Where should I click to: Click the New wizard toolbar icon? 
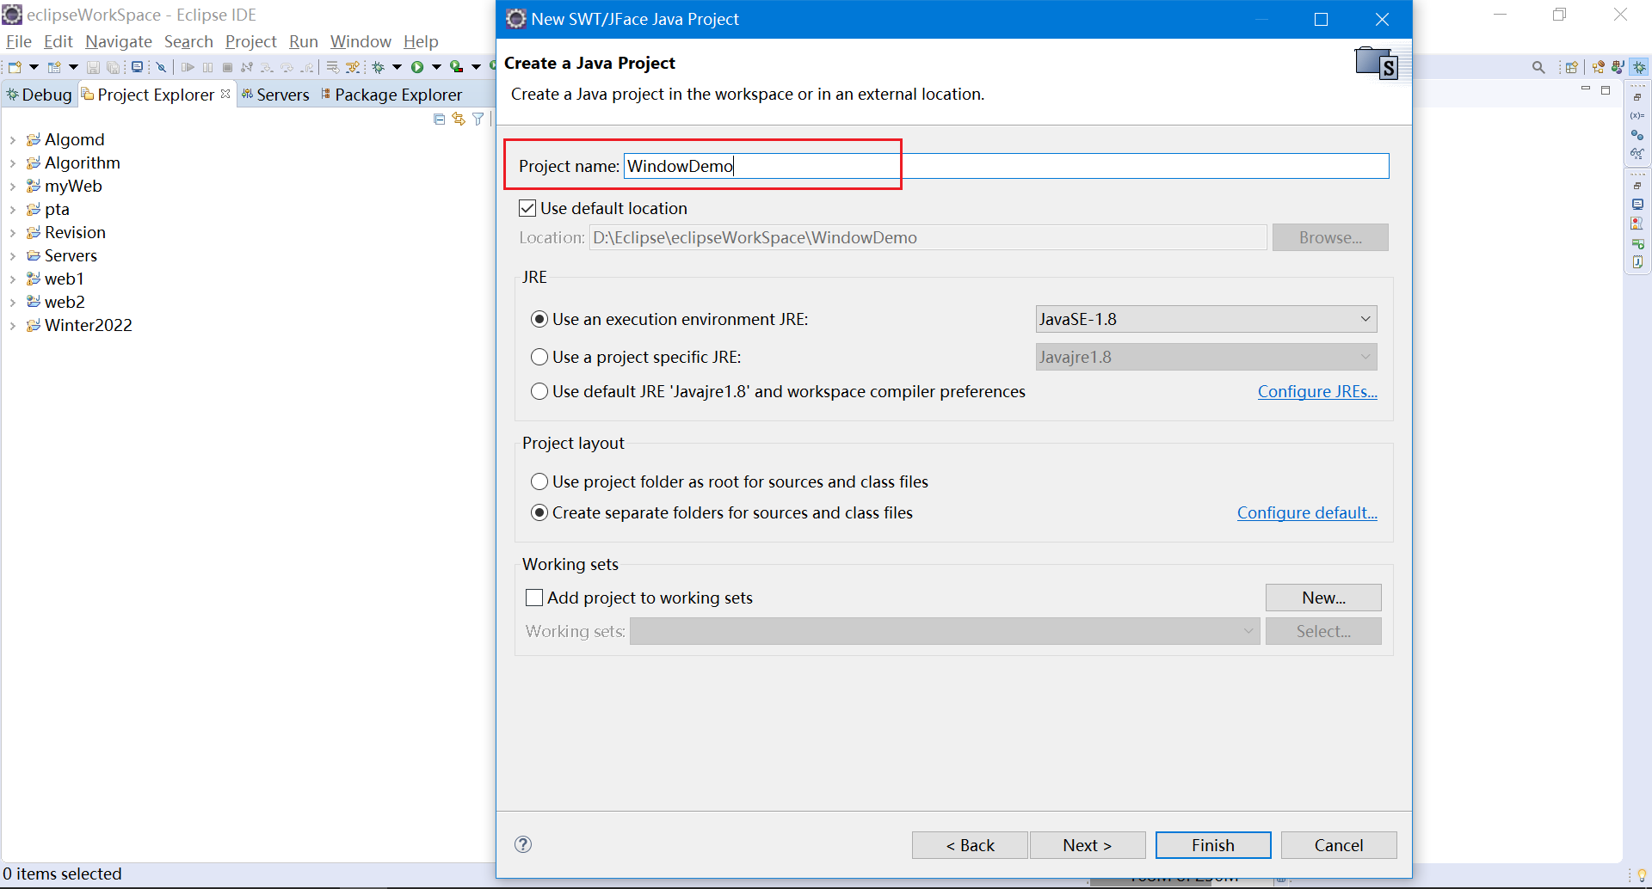click(x=15, y=67)
